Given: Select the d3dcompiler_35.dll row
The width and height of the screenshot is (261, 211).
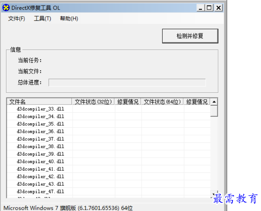Looking at the screenshot, I should click(x=108, y=124).
